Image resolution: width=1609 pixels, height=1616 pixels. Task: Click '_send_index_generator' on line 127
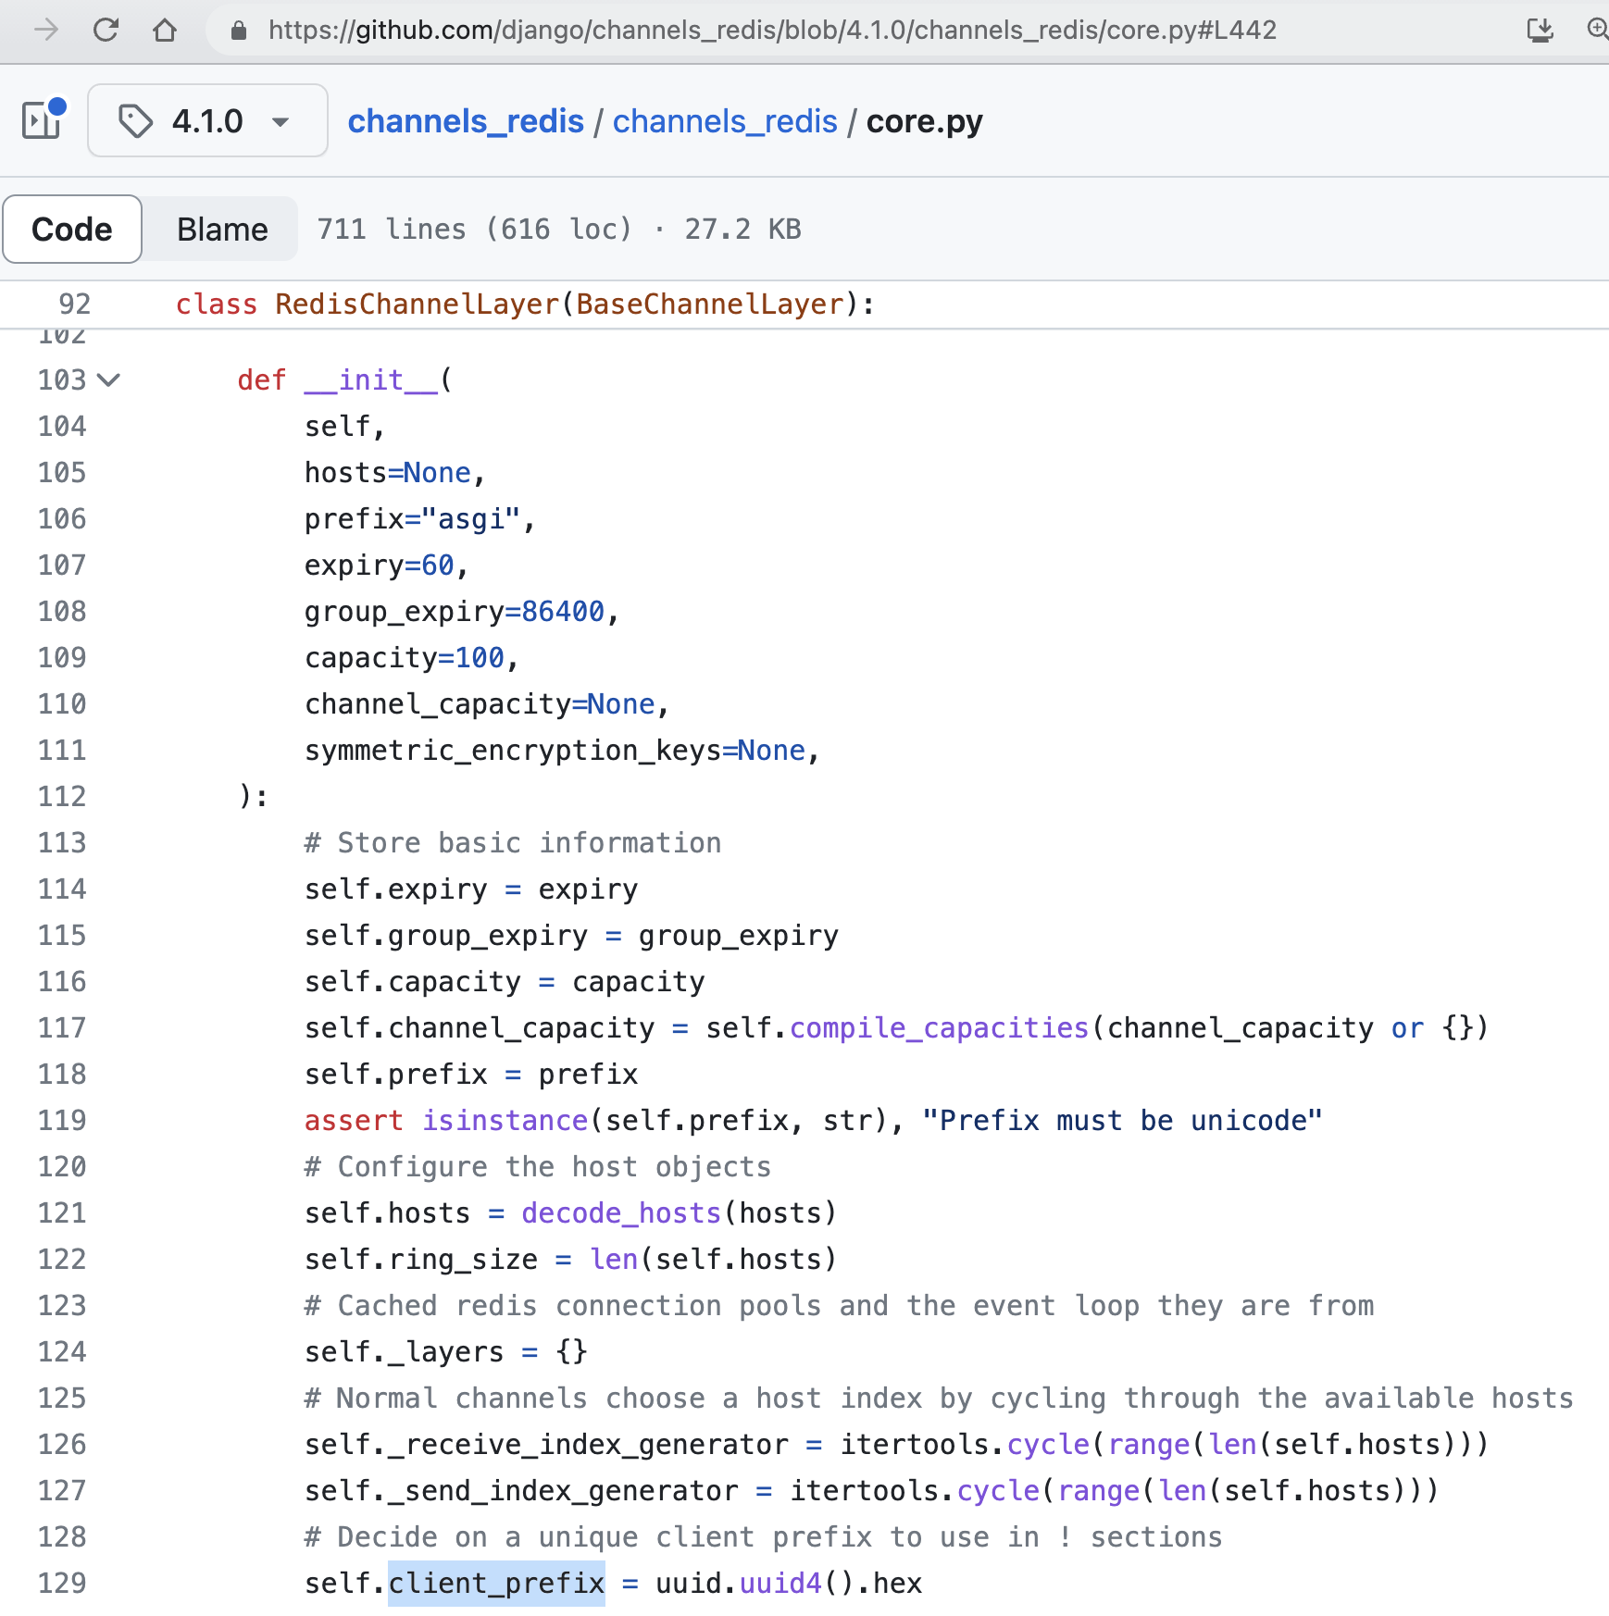[563, 1490]
